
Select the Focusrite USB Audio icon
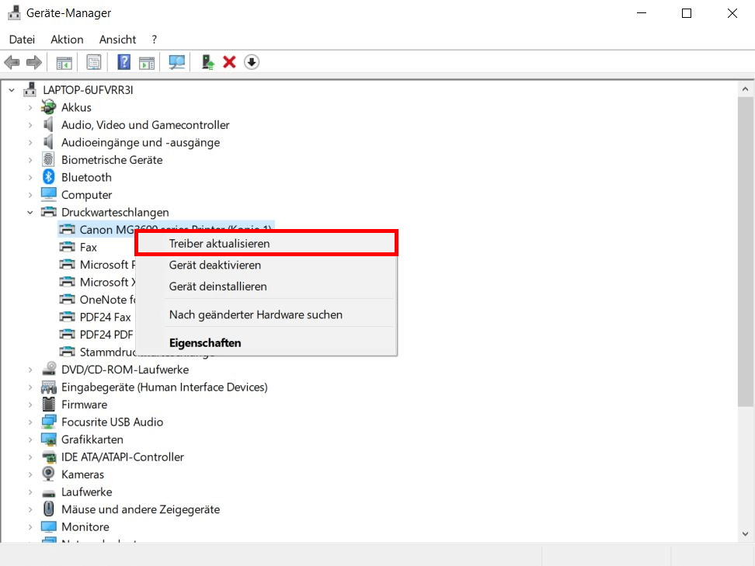coord(49,422)
